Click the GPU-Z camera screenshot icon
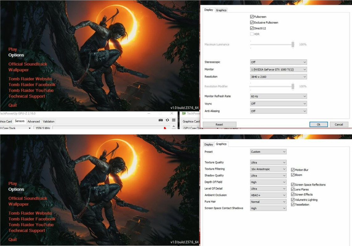352x246 pixels. 161,120
